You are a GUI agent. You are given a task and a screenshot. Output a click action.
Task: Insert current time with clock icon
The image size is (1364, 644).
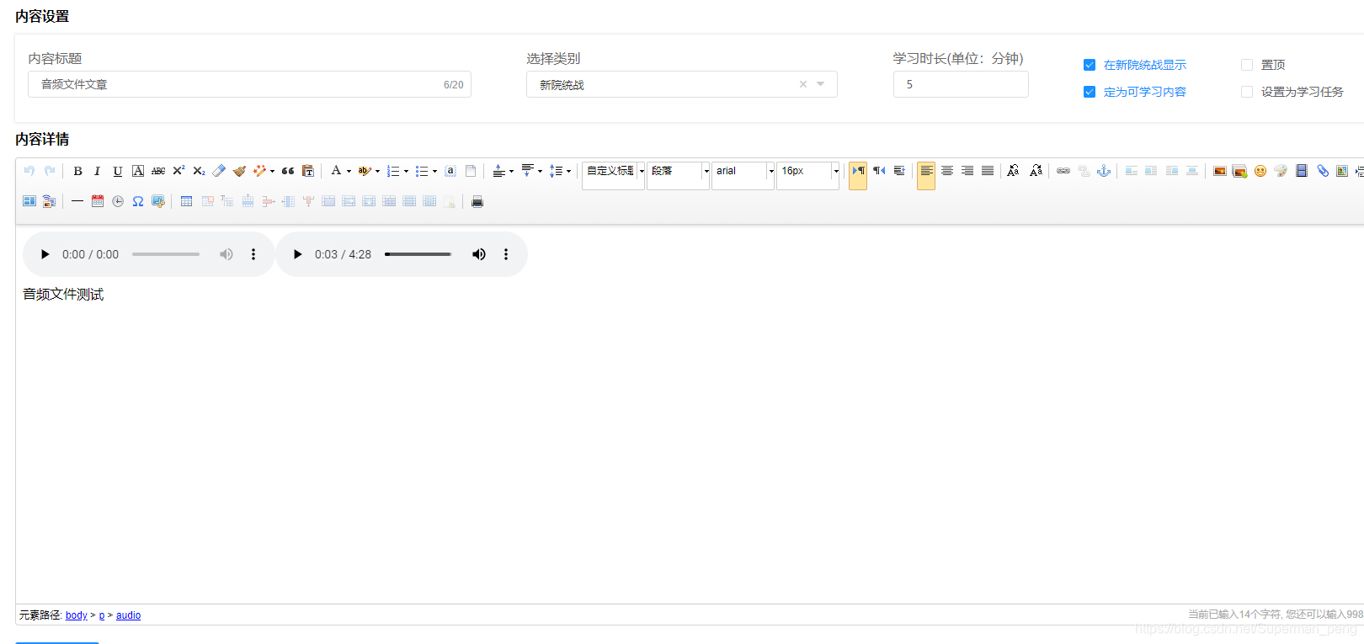point(118,201)
